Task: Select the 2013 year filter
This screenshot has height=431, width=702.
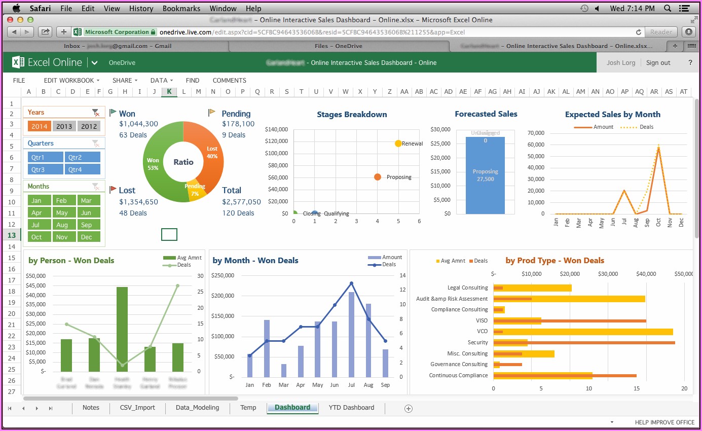Action: pyautogui.click(x=64, y=126)
